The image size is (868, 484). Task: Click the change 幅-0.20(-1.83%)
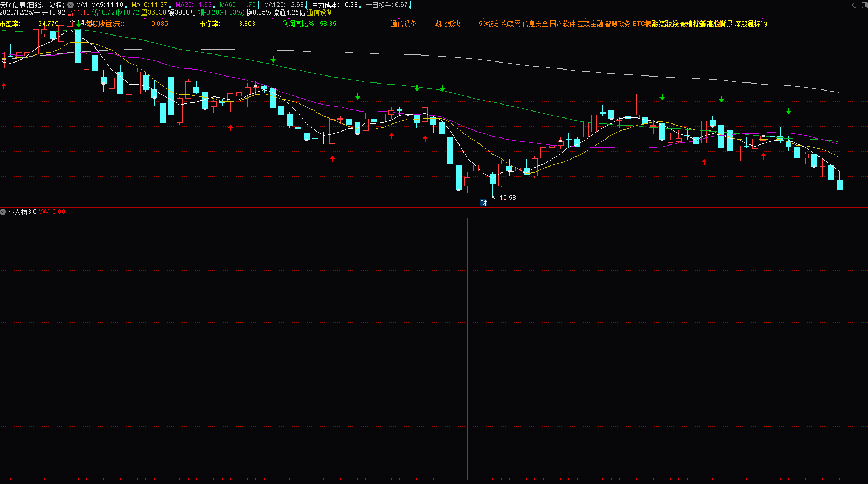[221, 12]
